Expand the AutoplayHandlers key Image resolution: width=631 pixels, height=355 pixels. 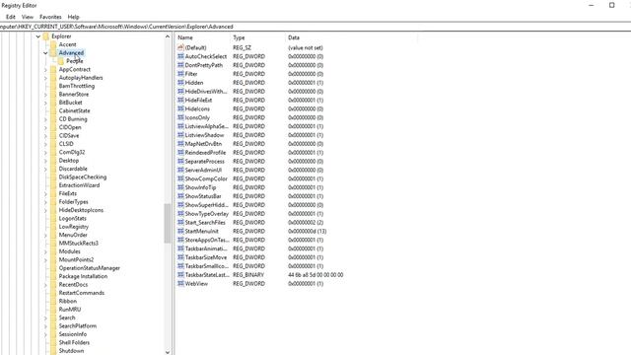tap(45, 78)
